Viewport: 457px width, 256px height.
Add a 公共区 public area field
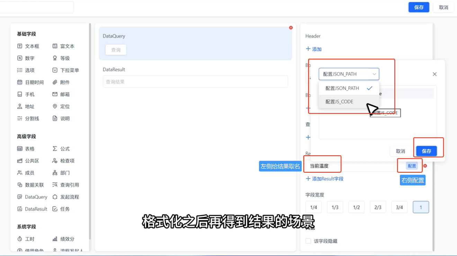point(28,161)
